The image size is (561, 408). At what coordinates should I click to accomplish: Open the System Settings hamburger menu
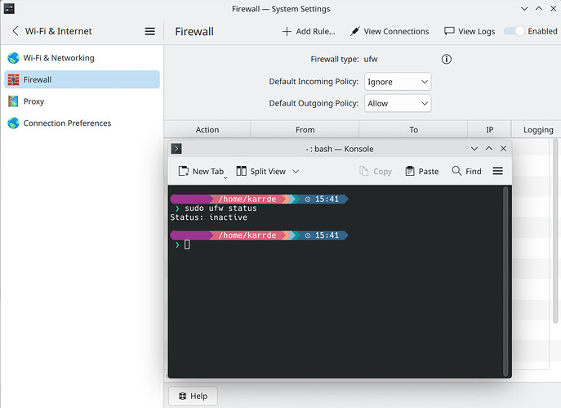[150, 31]
